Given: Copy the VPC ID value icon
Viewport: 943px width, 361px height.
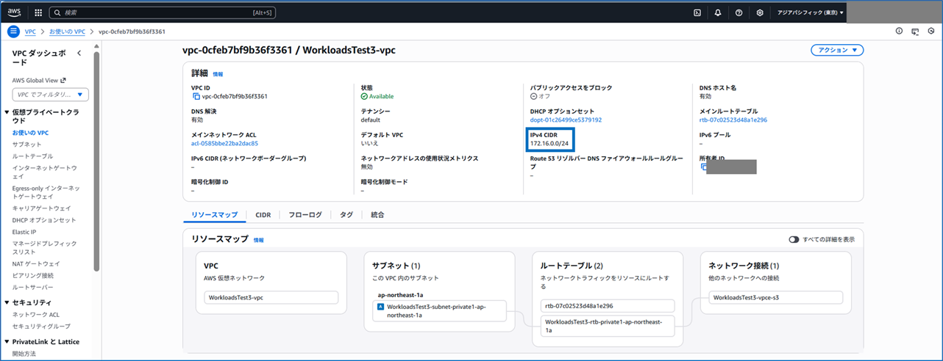Looking at the screenshot, I should click(x=196, y=96).
